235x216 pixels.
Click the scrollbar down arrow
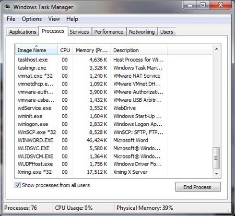pos(217,173)
